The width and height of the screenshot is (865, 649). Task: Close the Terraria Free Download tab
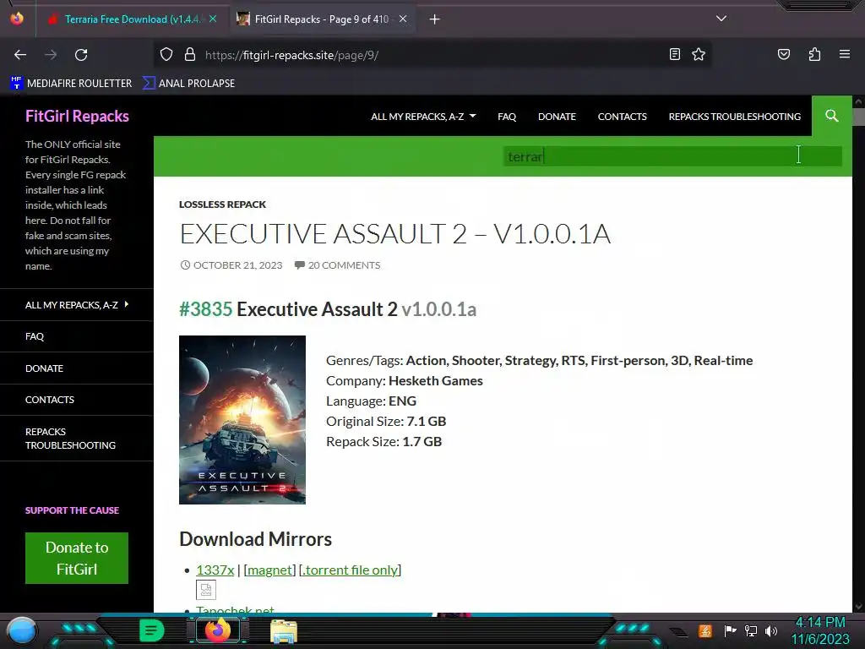(213, 19)
